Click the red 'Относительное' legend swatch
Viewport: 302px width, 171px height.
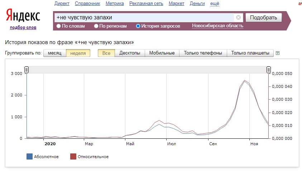(x=73, y=157)
